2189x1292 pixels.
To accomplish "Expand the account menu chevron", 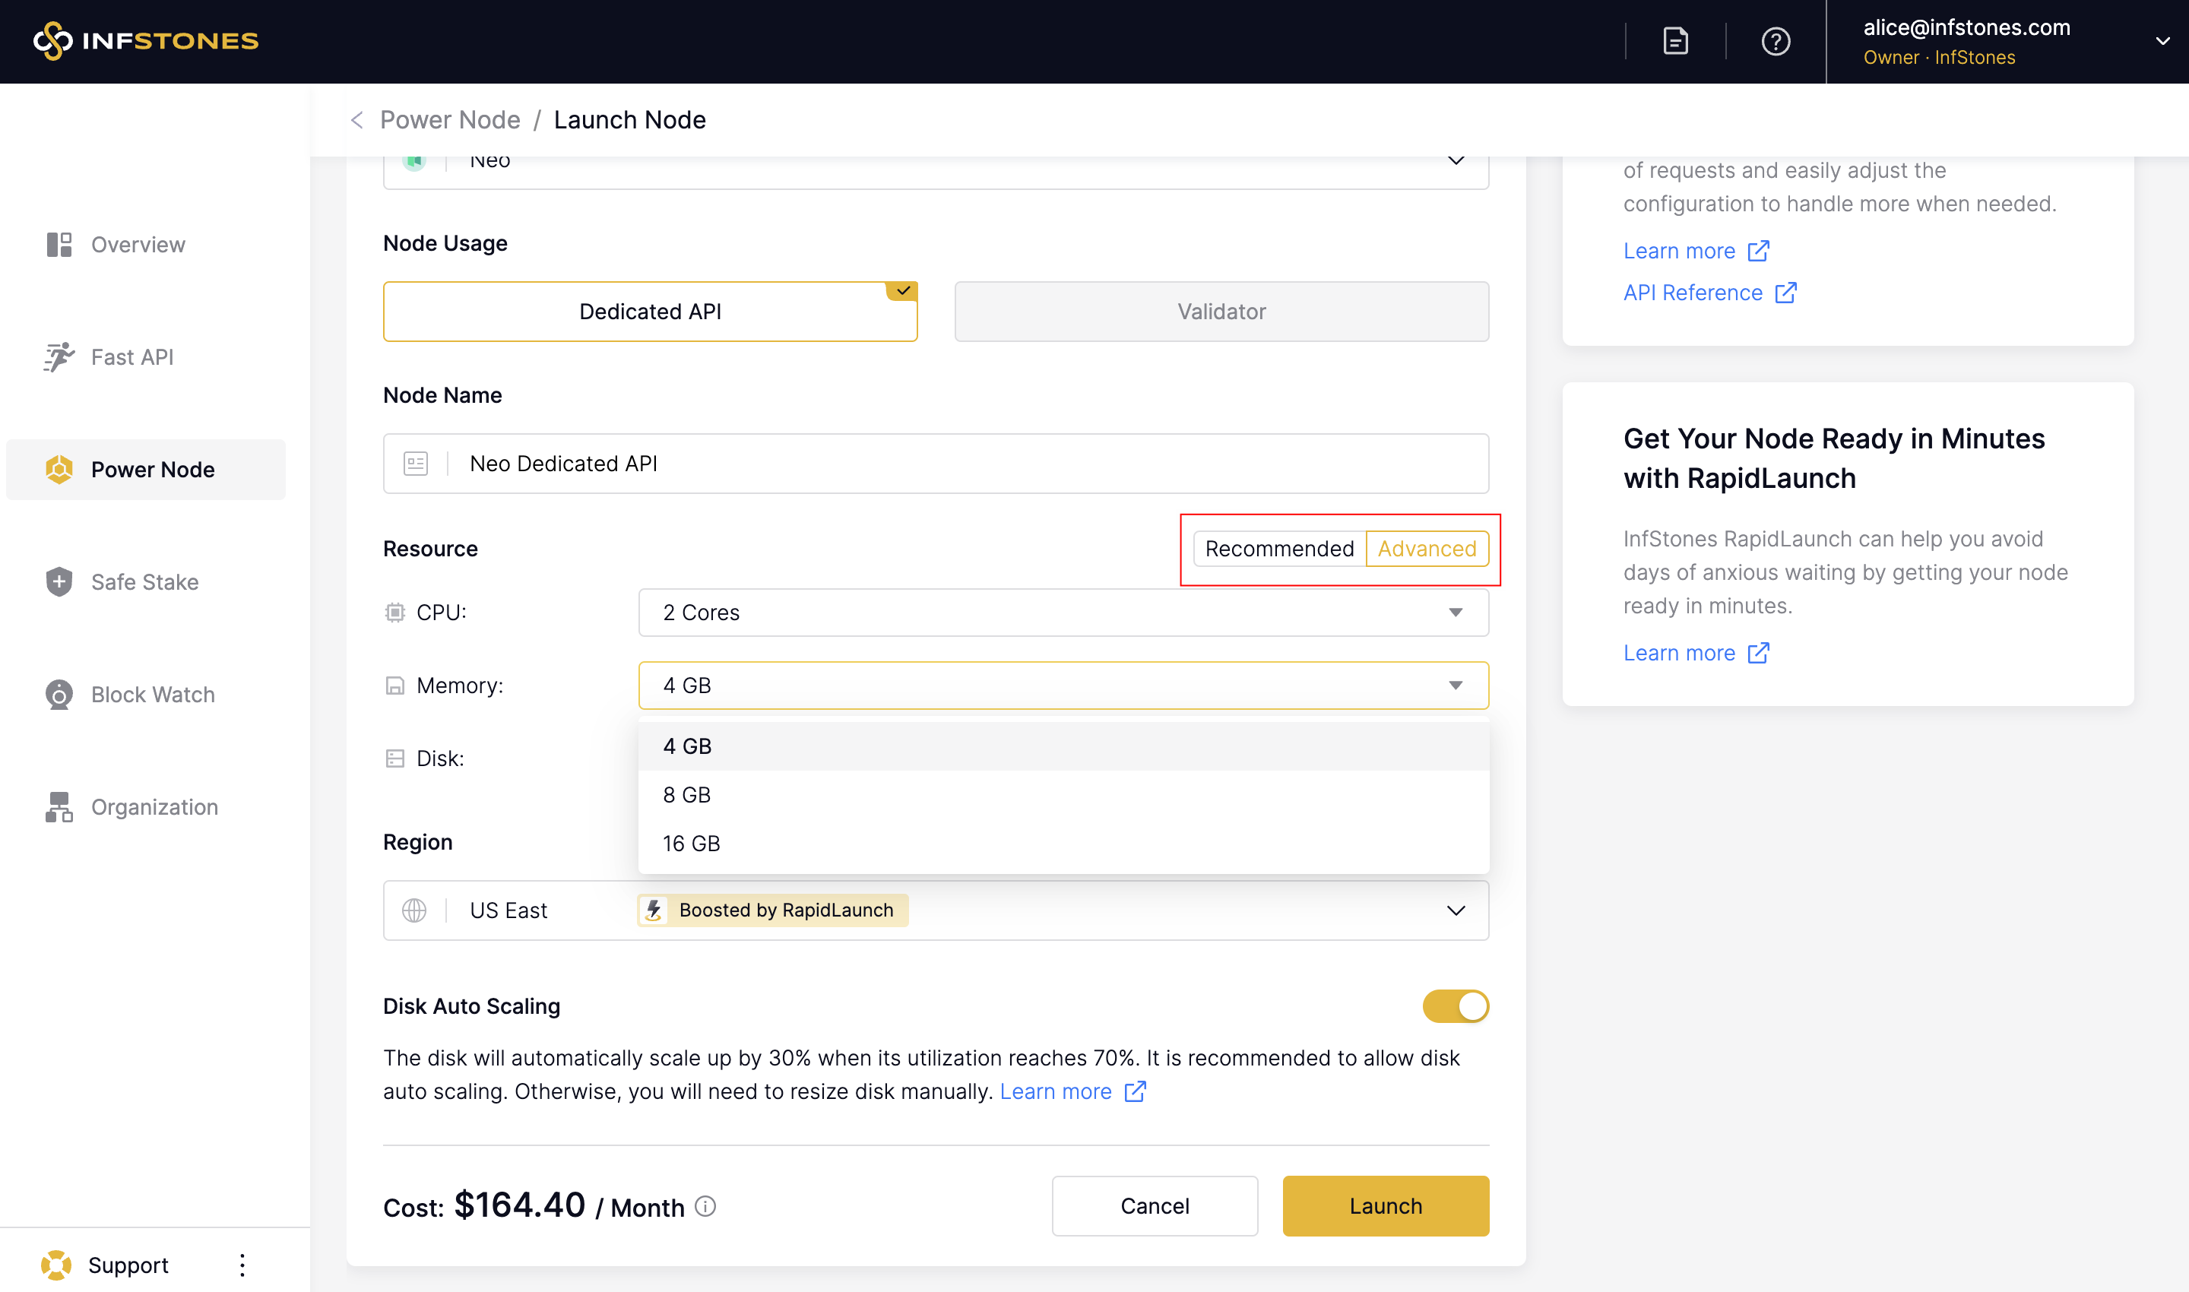I will point(2162,41).
